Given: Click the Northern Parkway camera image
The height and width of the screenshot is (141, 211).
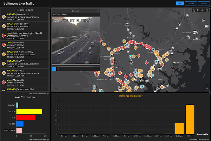Looking at the screenshot, I should click(75, 41).
